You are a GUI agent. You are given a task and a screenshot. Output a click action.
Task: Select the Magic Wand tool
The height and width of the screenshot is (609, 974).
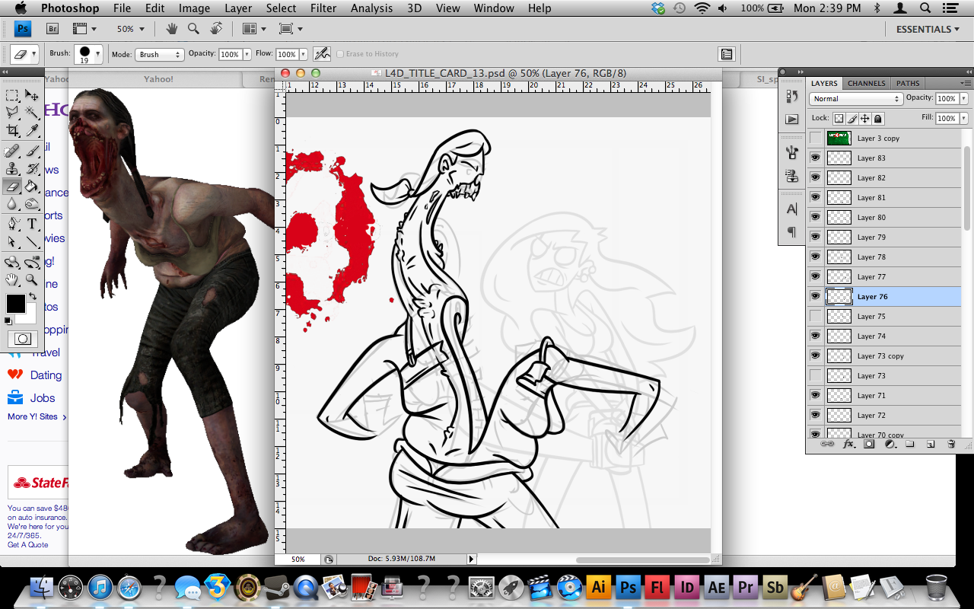[32, 113]
